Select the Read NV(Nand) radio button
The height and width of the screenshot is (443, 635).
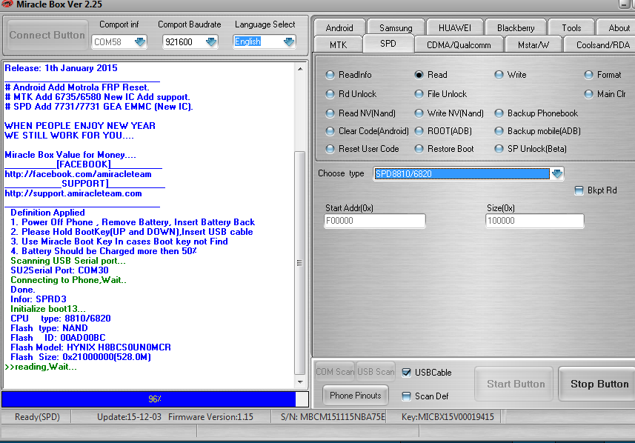click(x=330, y=113)
